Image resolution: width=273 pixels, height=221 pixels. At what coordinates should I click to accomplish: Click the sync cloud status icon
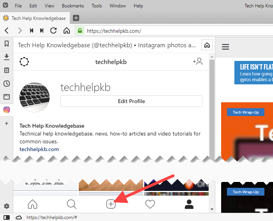pyautogui.click(x=19, y=217)
